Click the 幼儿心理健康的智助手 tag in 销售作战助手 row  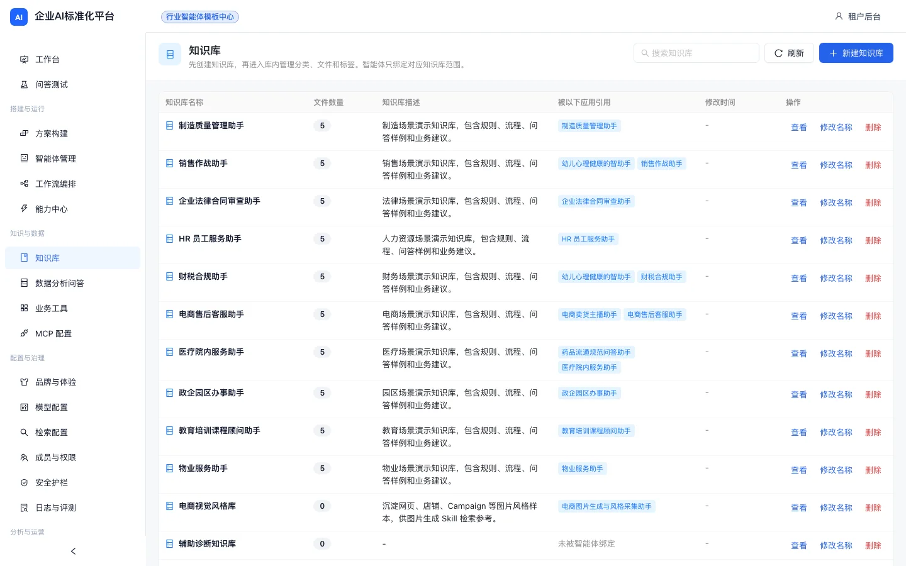pyautogui.click(x=596, y=164)
